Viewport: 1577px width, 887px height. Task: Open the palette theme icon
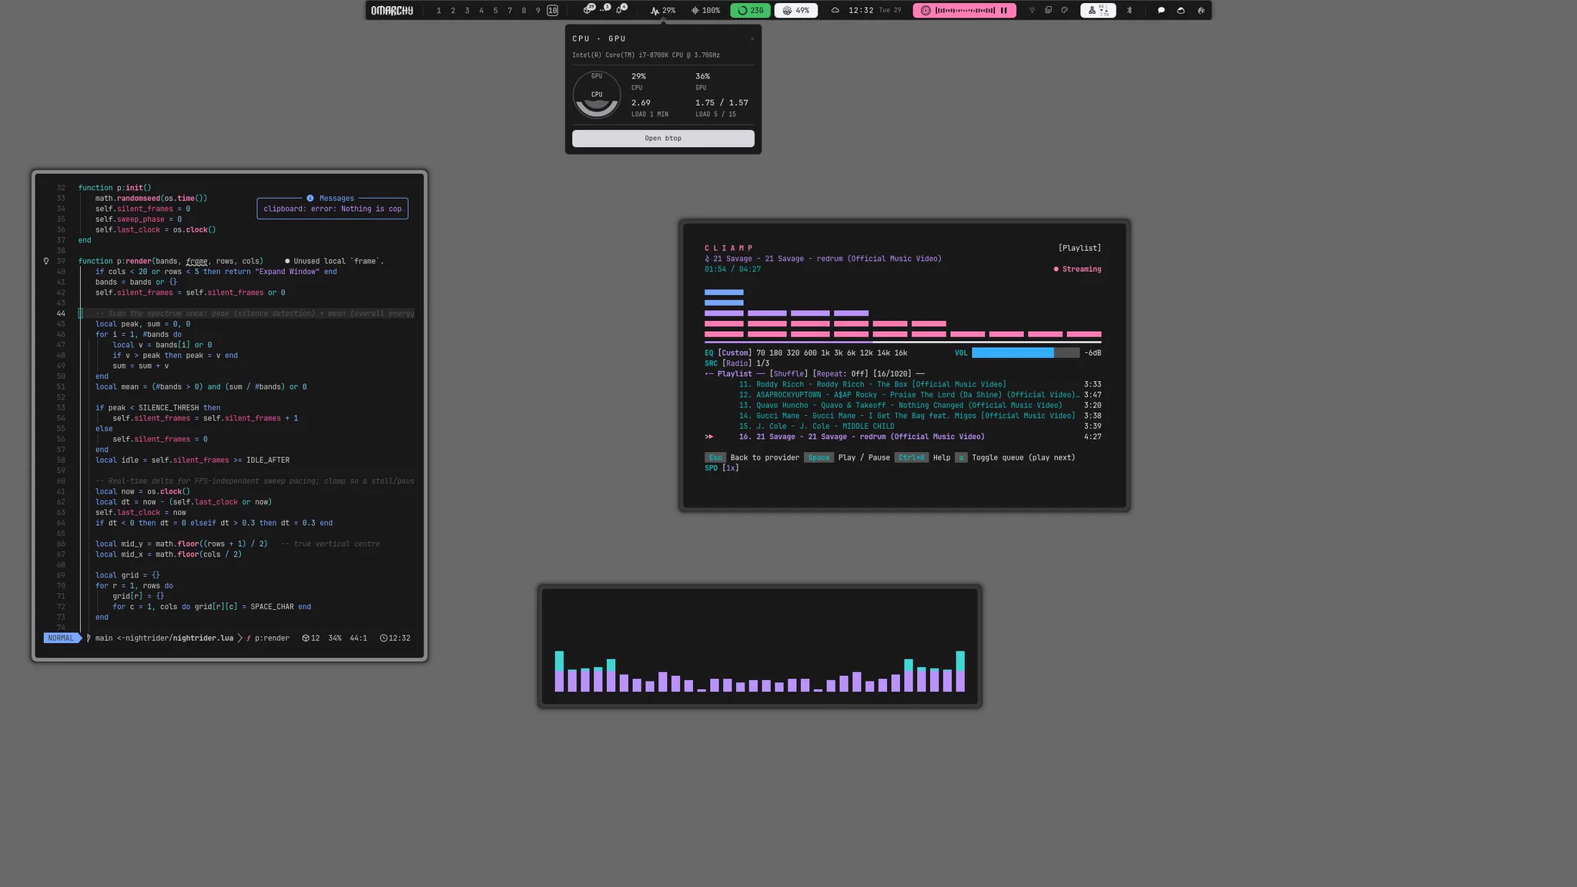click(x=1064, y=11)
